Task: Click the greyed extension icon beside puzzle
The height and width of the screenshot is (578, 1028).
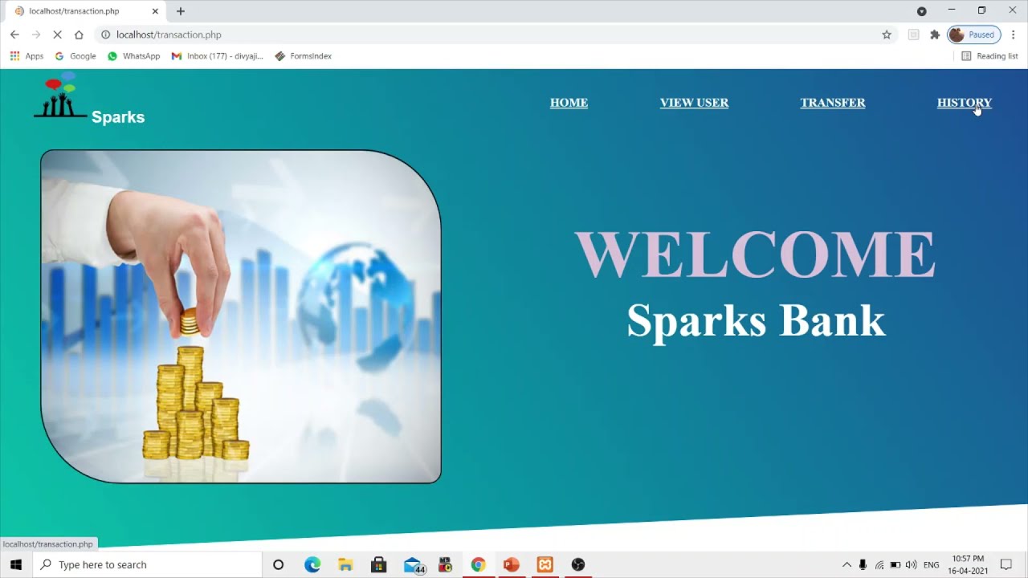Action: pyautogui.click(x=913, y=35)
